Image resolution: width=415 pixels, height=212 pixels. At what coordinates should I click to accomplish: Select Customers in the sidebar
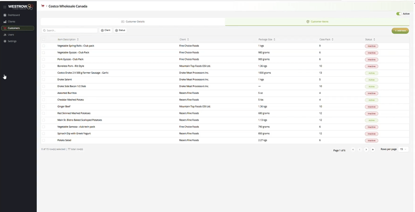pyautogui.click(x=18, y=28)
